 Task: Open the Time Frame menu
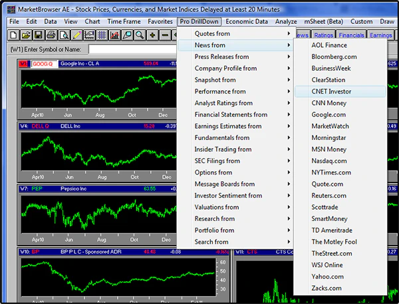pyautogui.click(x=124, y=22)
